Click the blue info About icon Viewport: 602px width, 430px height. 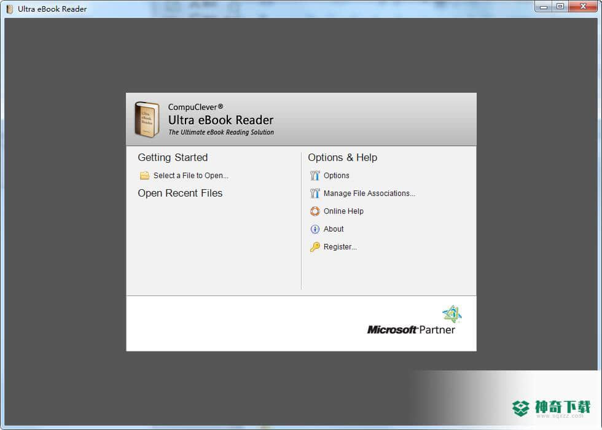coord(315,229)
